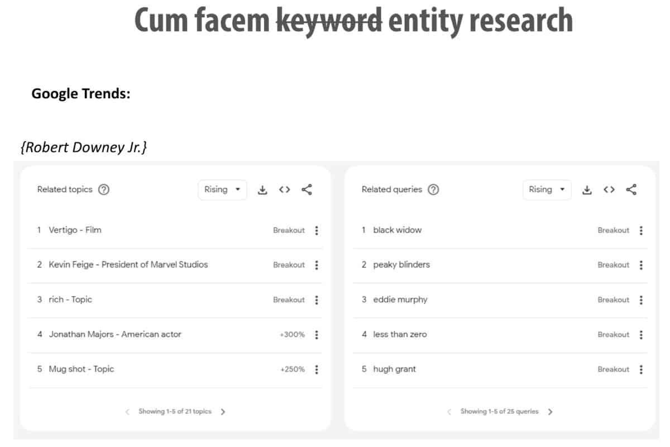
Task: Open help for Related queries
Action: click(433, 189)
